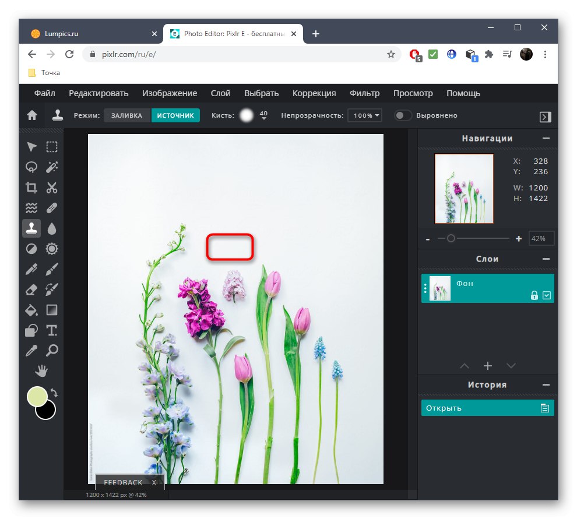This screenshot has width=577, height=519.
Task: Adjust the zoom slider in Навигации
Action: pyautogui.click(x=451, y=238)
